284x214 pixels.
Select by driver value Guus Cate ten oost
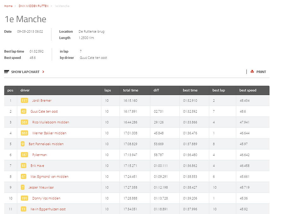[93, 58]
